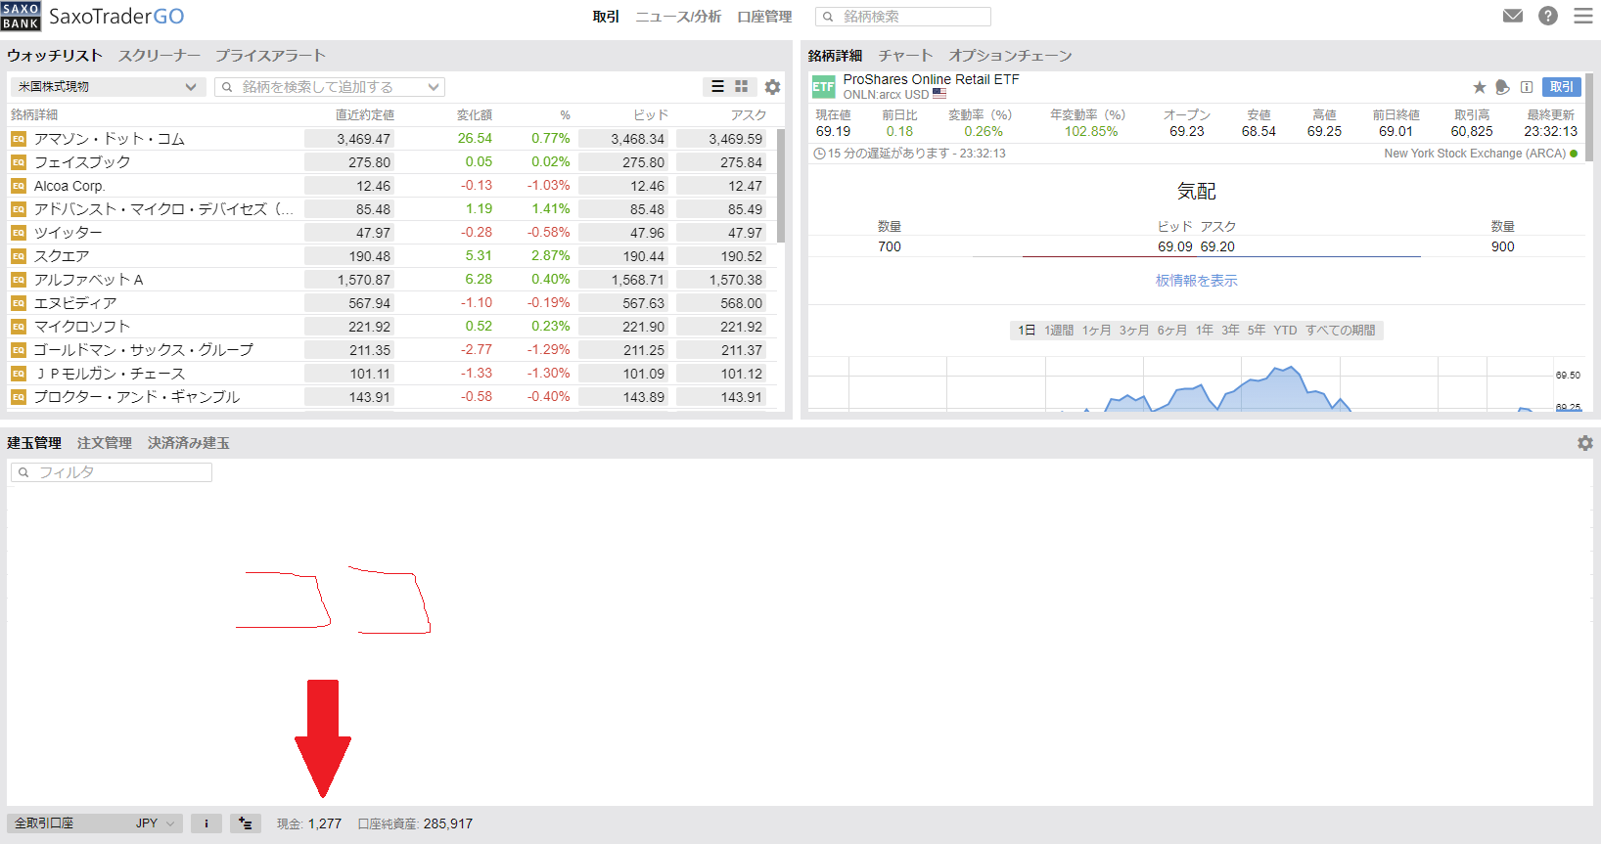Select the 1年 chart period

(x=1205, y=331)
